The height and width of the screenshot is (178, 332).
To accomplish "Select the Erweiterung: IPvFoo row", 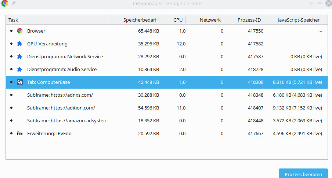I will point(167,133).
